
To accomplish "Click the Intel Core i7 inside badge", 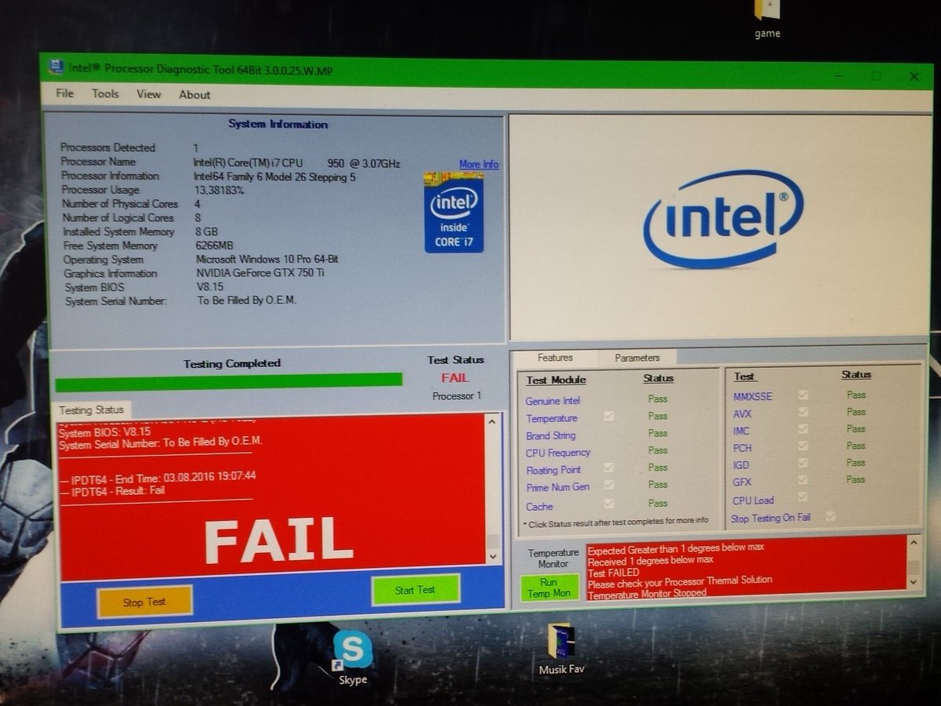I will 453,213.
